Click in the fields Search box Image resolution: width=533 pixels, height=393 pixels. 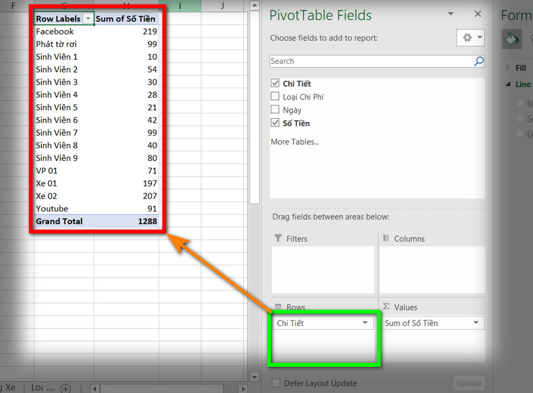(372, 61)
